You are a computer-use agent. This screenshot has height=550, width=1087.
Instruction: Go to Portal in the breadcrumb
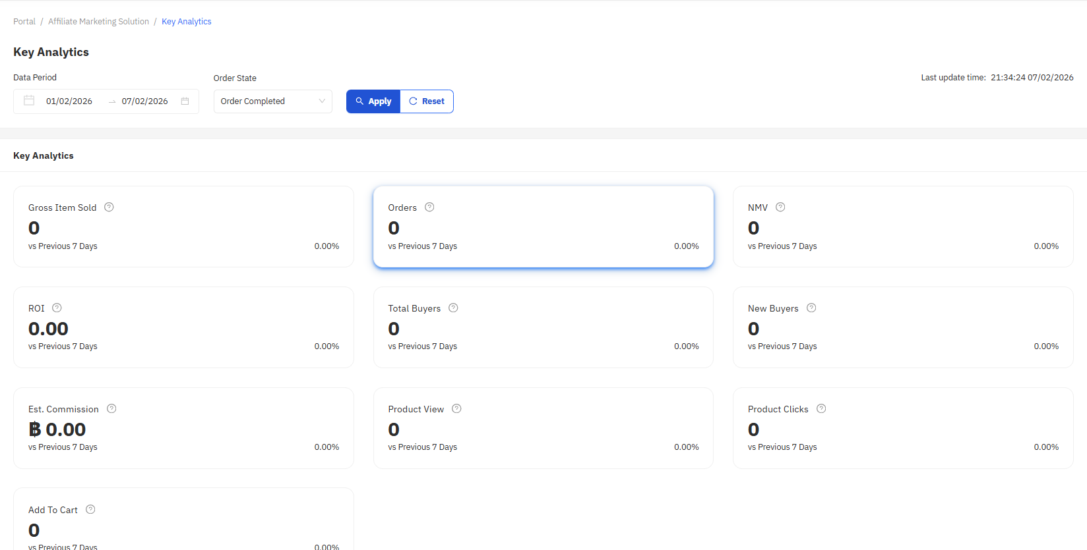24,22
